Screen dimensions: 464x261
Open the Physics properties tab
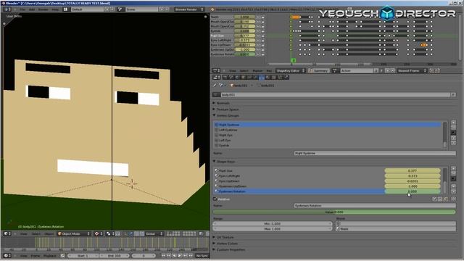286,78
